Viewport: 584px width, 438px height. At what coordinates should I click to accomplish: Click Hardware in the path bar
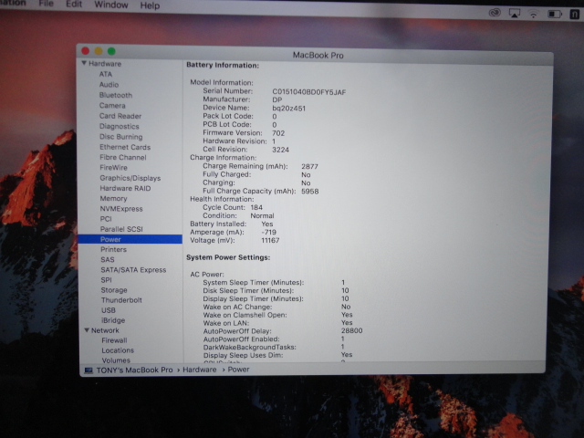tap(200, 370)
